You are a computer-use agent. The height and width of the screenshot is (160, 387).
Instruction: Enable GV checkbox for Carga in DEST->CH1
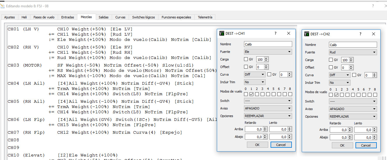coord(246,59)
